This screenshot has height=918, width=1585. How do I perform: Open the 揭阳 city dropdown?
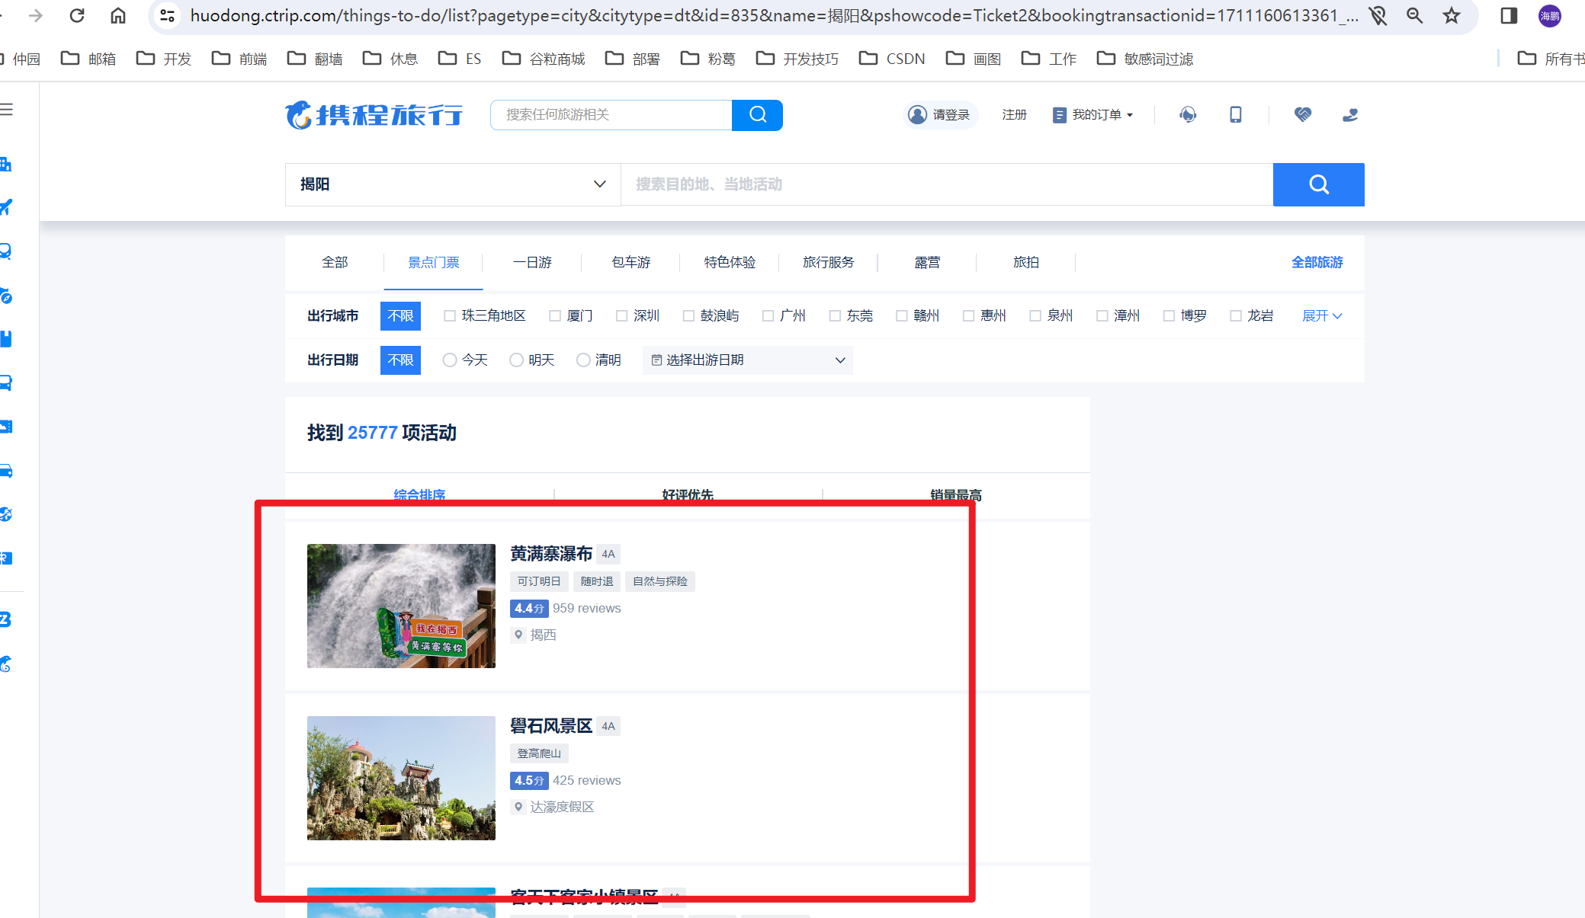click(453, 184)
